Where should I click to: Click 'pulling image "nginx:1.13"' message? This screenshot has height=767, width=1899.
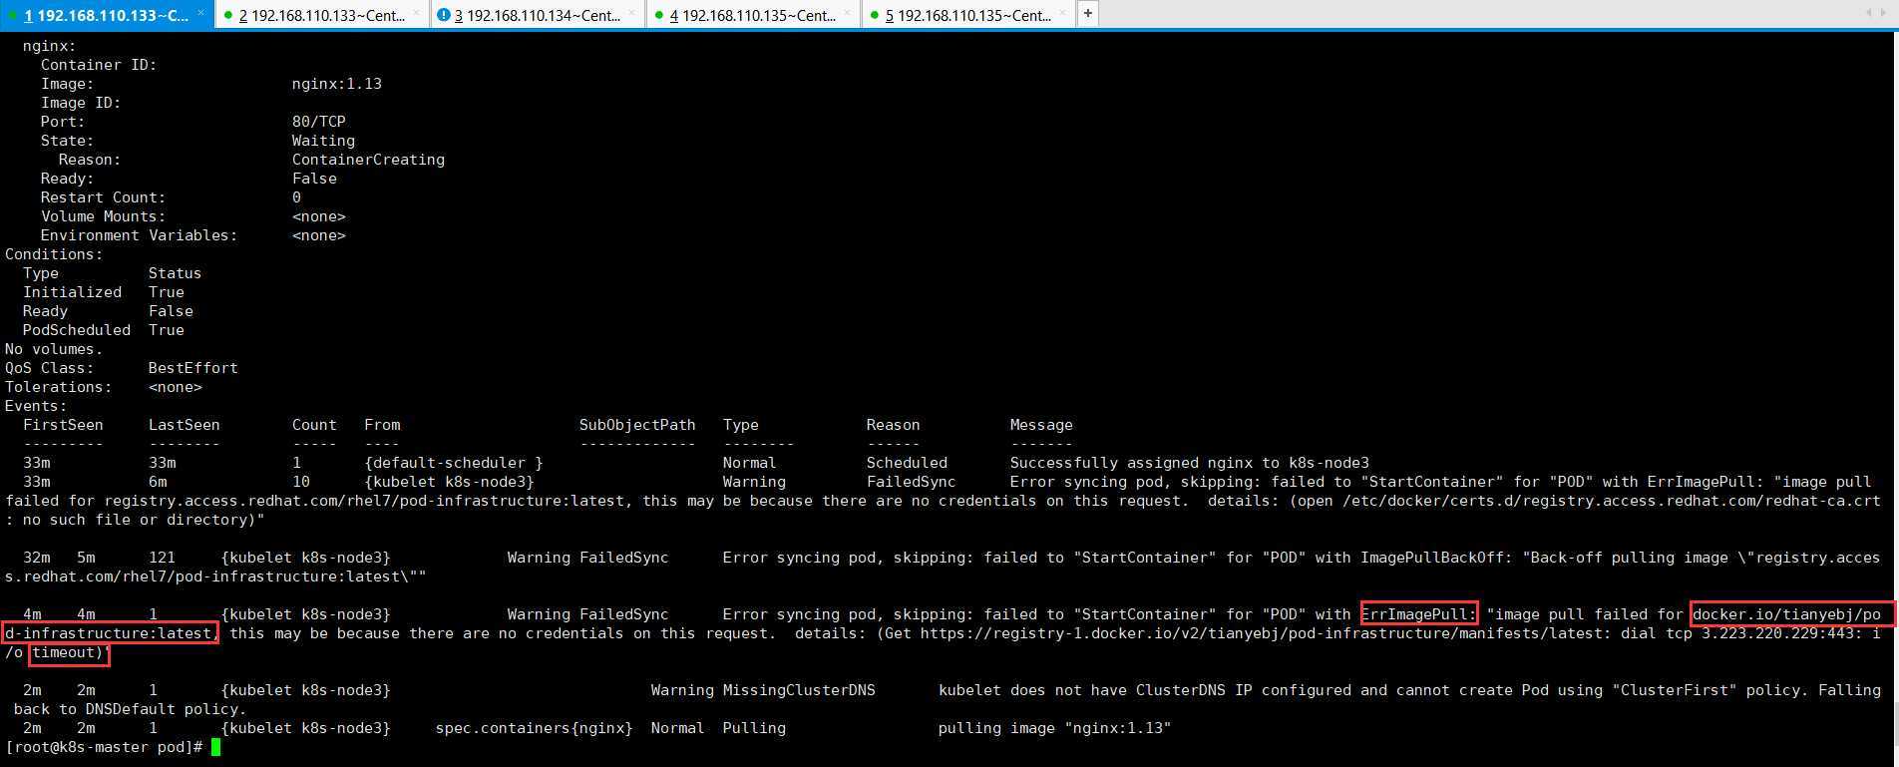[x=1054, y=728]
